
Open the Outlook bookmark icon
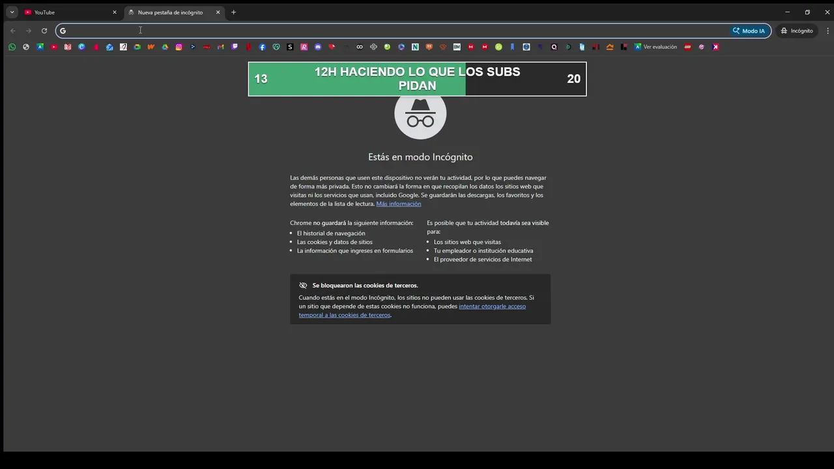tap(109, 47)
